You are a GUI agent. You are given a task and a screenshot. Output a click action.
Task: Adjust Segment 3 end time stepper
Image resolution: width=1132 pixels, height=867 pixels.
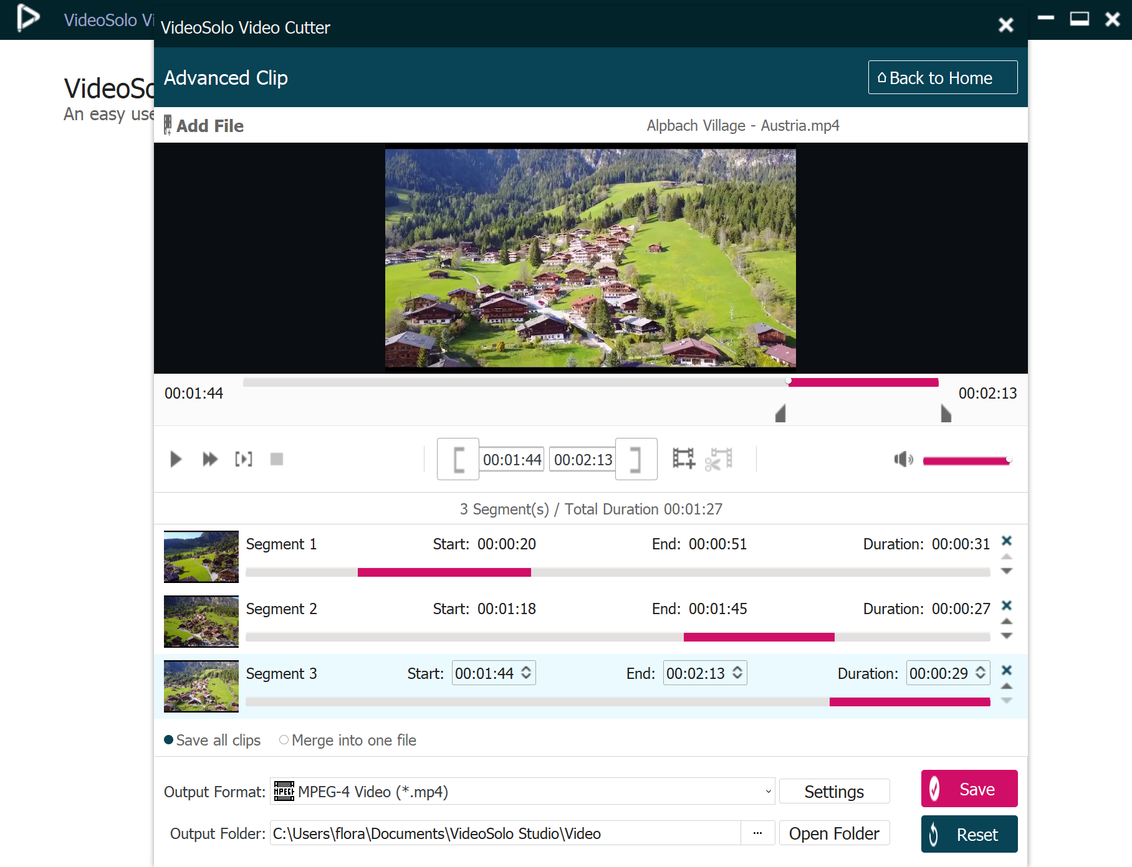click(x=737, y=673)
